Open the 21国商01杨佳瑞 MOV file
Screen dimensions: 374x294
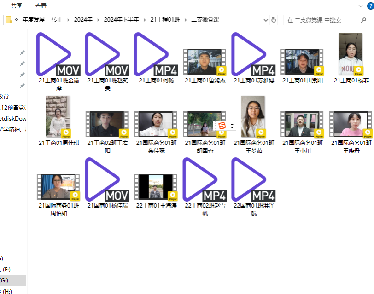pos(107,179)
